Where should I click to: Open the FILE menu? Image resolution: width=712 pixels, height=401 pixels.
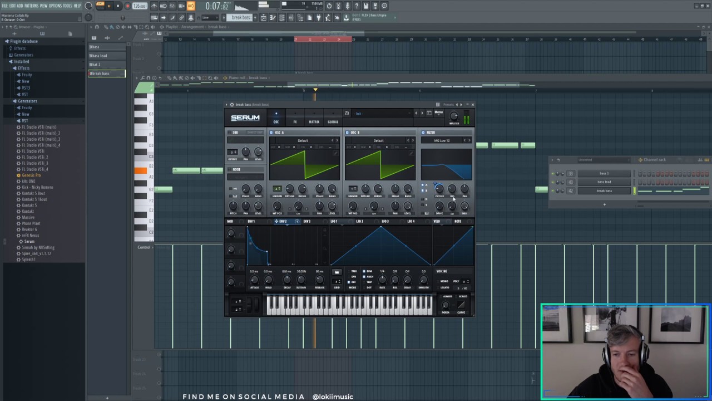click(x=5, y=6)
